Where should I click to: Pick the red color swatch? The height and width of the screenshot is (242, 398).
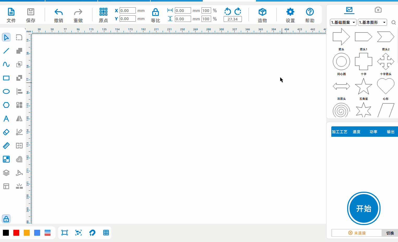[16, 233]
